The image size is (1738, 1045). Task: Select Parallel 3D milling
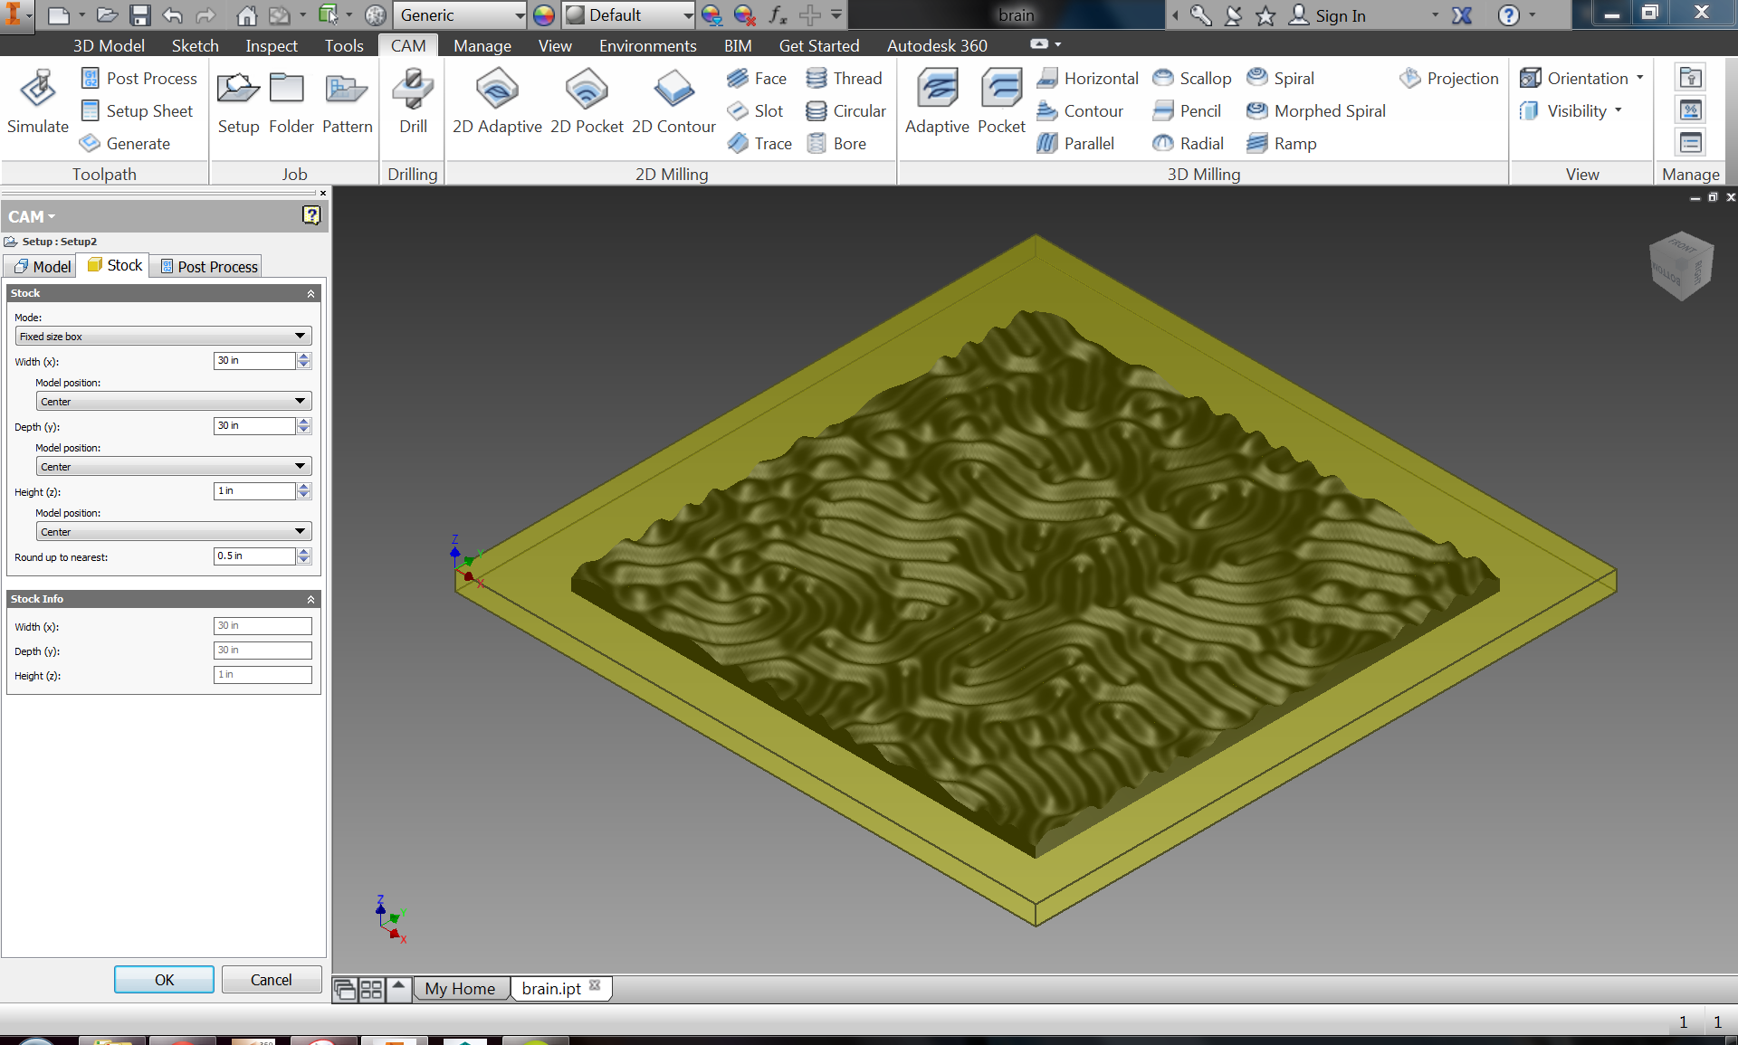coord(1075,144)
